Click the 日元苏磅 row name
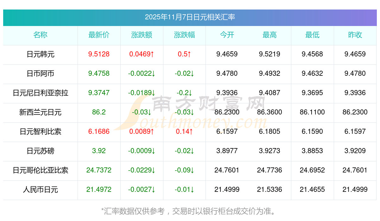Screen dimensions: 380x221 click(x=40, y=151)
